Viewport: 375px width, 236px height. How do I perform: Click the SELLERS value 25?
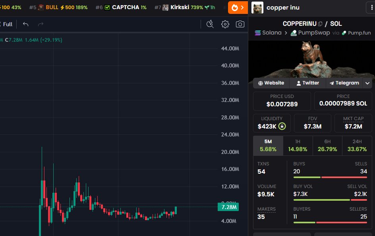[364, 217]
